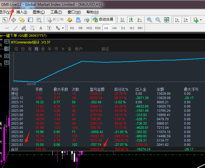Collapse panel with the minus button

point(6,42)
